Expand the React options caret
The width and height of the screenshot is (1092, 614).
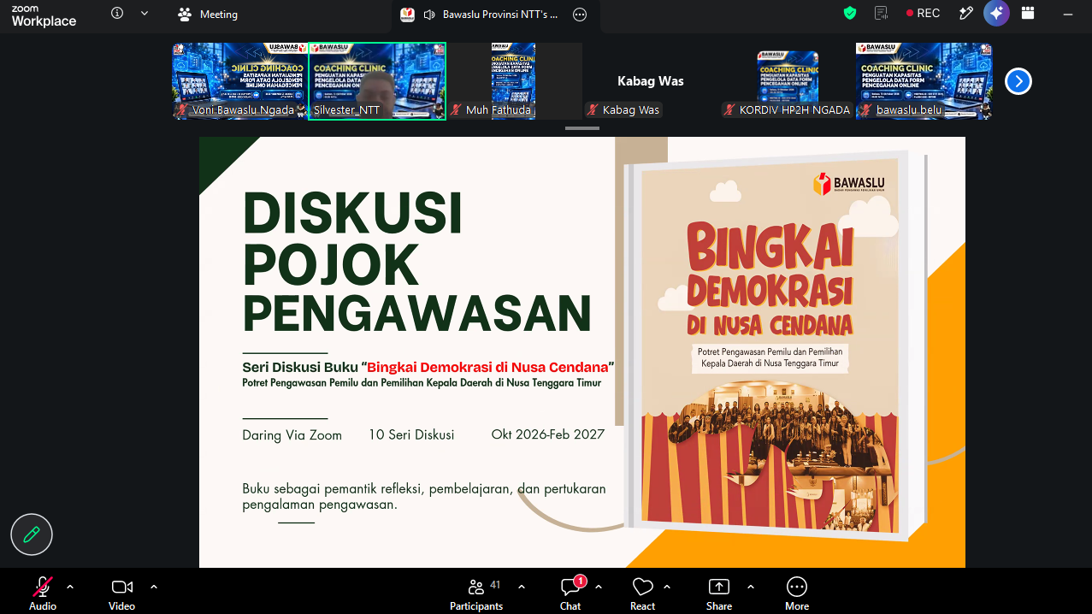[667, 587]
